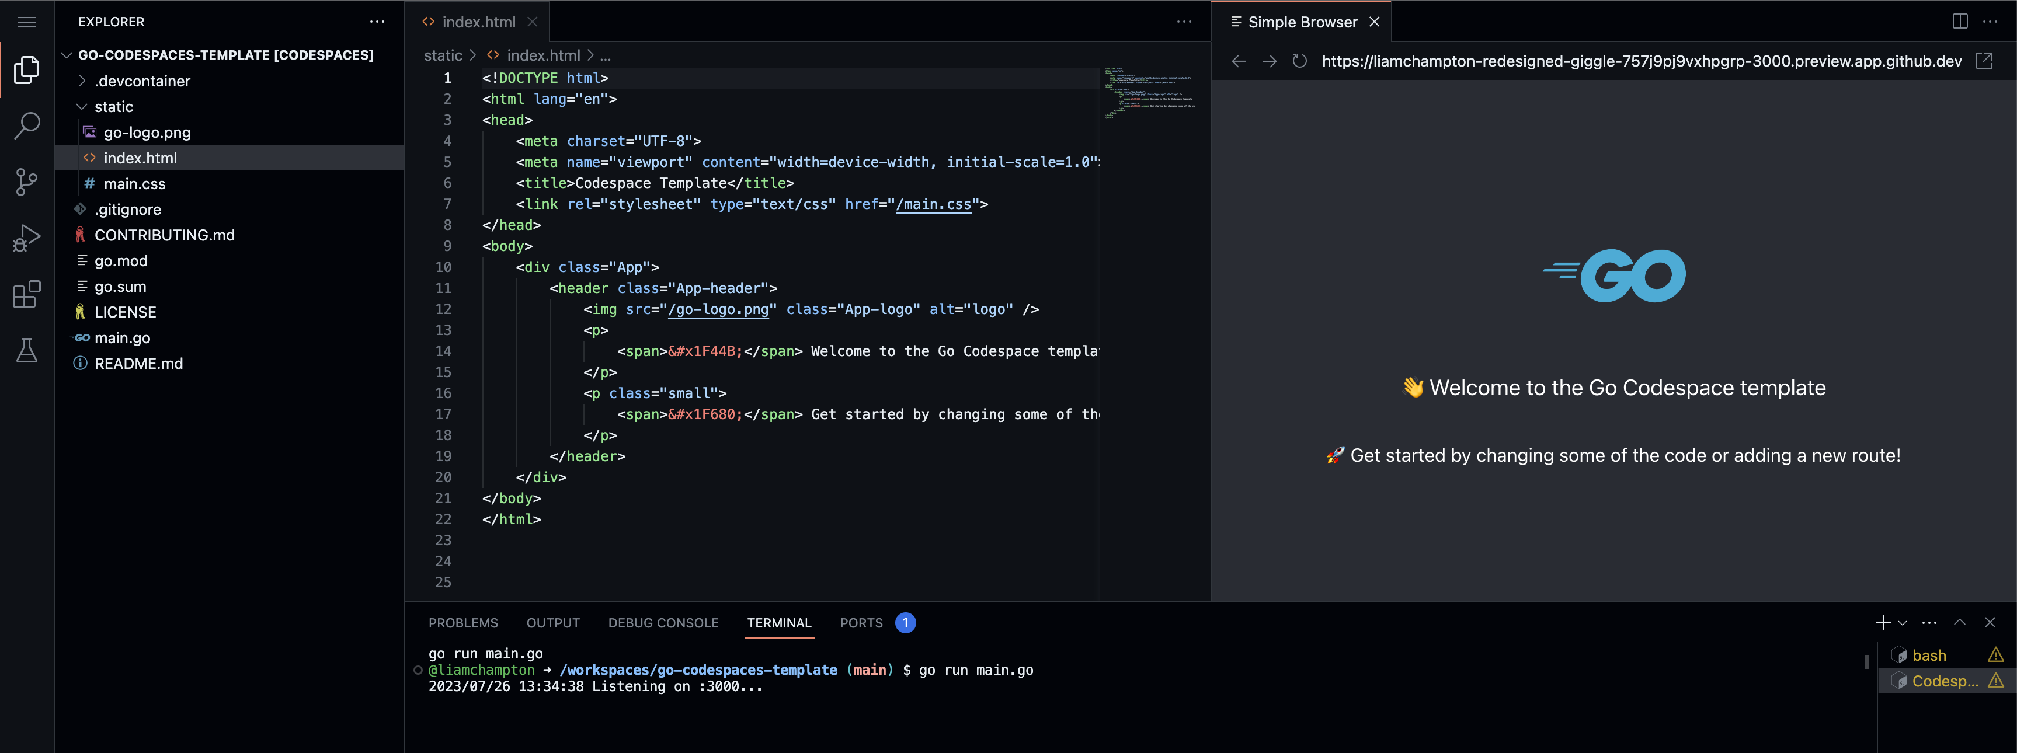
Task: Open the new terminal launch profile dropdown
Action: (1903, 623)
